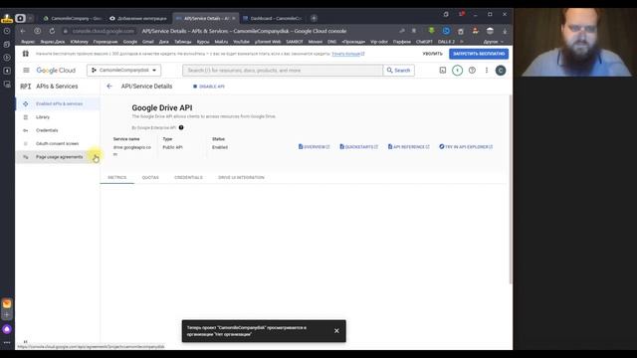The width and height of the screenshot is (637, 358).
Task: Switch to the second browser tab with eye icon
Action: pyautogui.click(x=138, y=18)
